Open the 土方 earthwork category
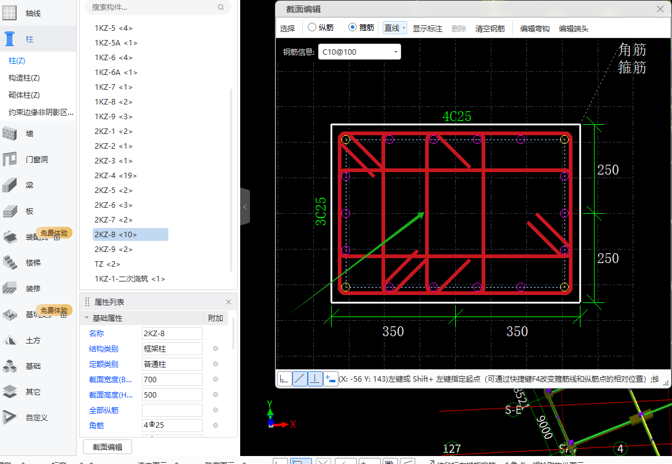 [33, 340]
